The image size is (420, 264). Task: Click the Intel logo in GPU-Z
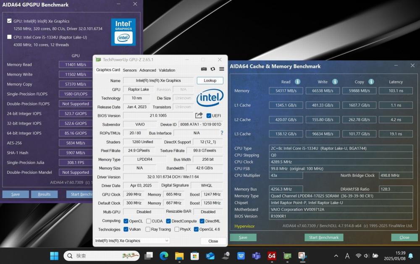[210, 97]
